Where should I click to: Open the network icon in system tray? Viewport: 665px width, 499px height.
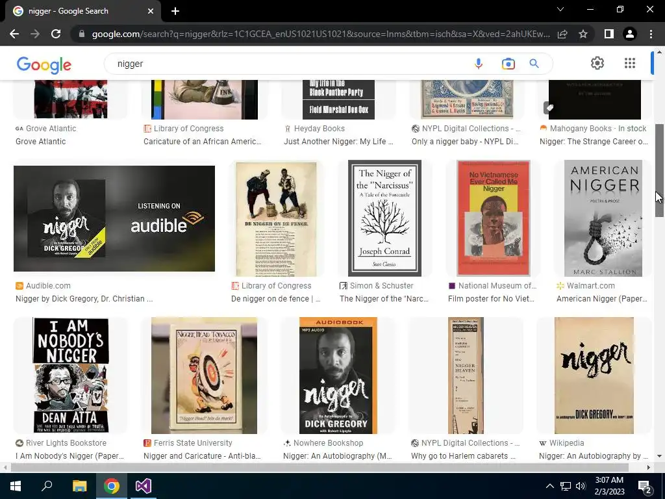pos(566,486)
